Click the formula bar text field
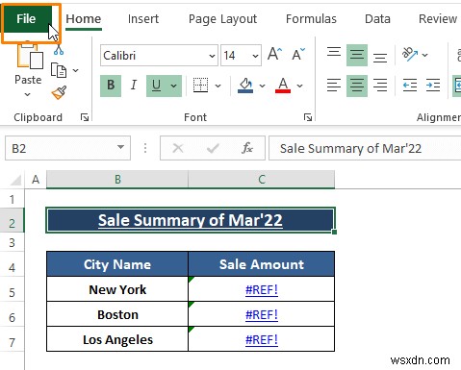Screen dimensions: 461x370 365,148
